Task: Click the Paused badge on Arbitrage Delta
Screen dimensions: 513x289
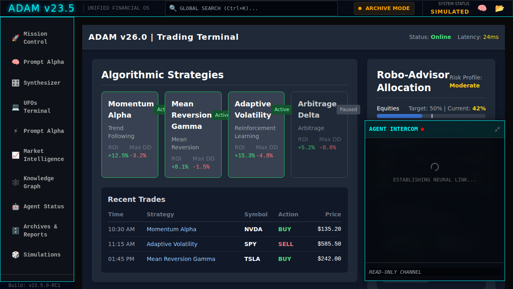Action: coord(348,110)
